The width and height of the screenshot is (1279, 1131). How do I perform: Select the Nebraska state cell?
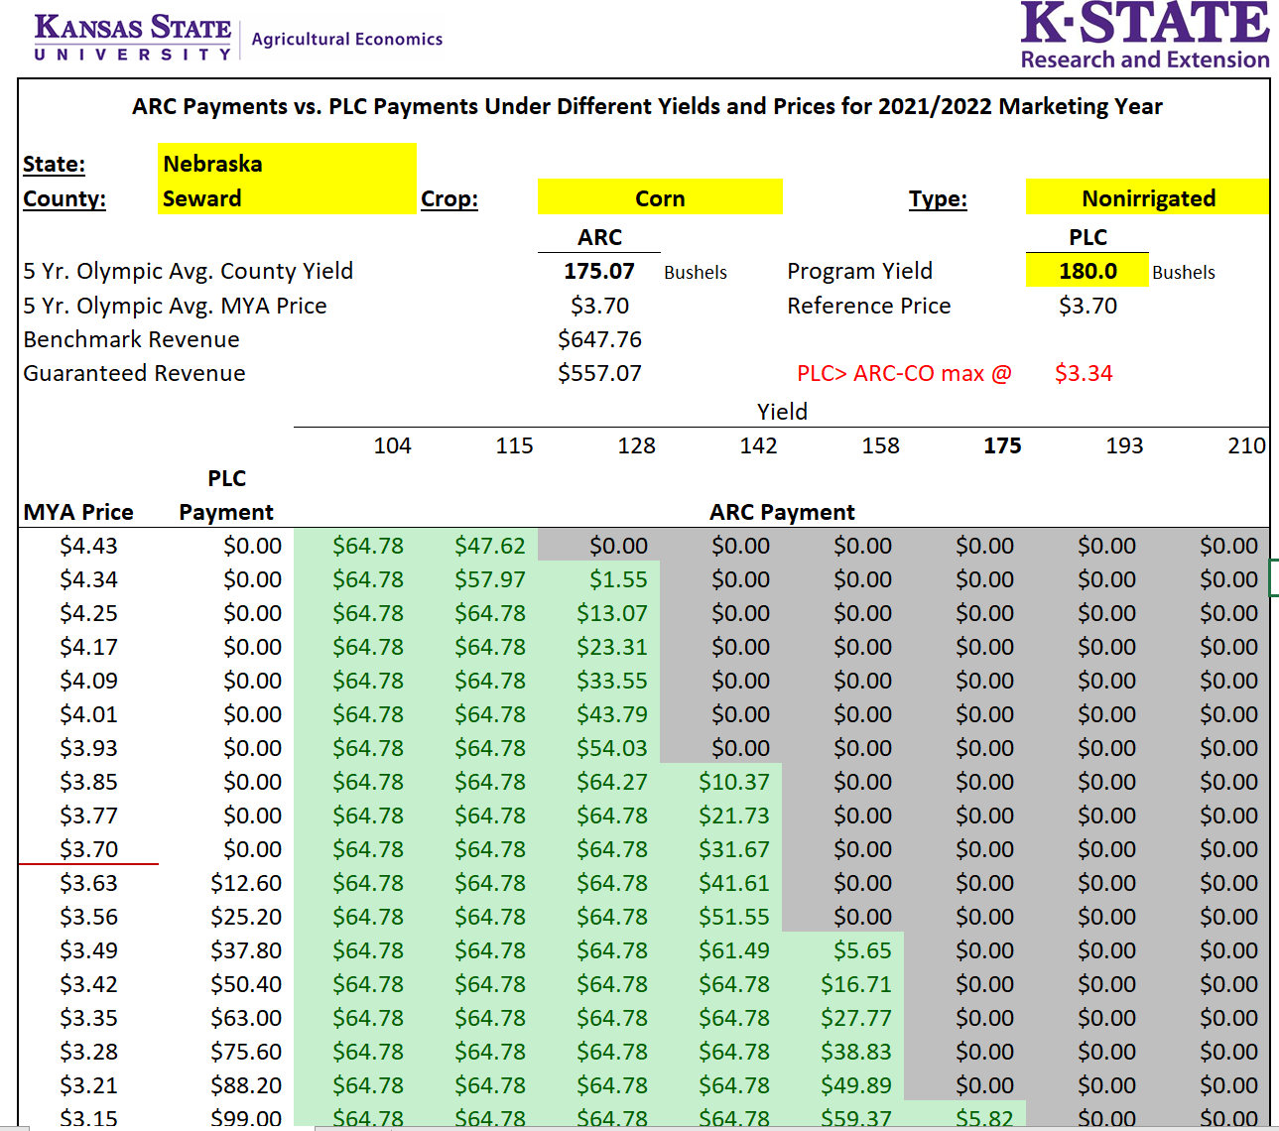286,164
